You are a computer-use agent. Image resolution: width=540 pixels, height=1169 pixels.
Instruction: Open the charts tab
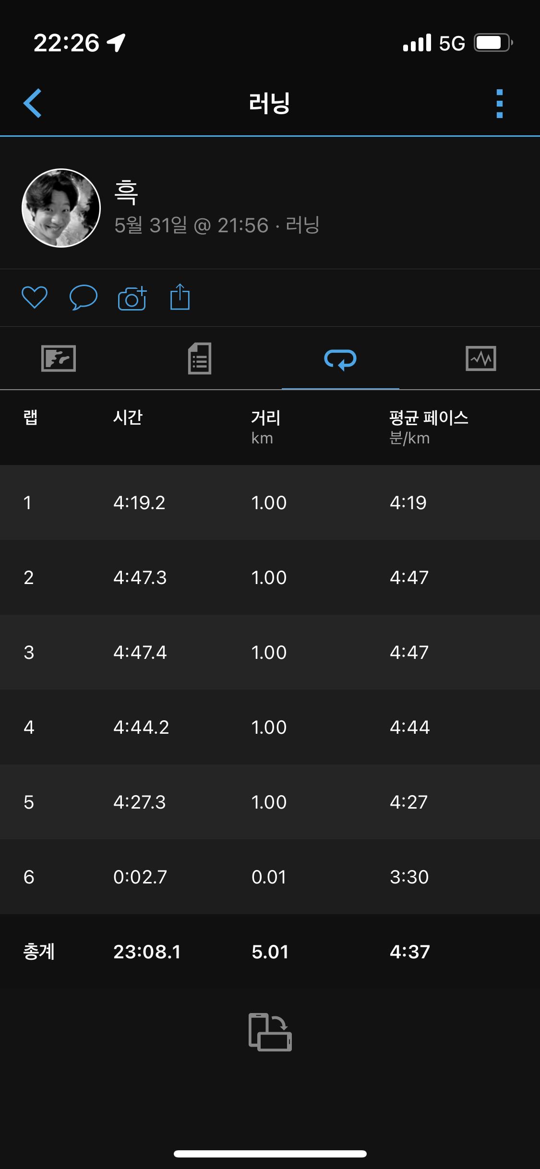click(481, 358)
